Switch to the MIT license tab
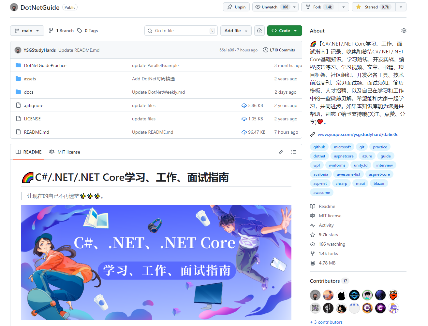This screenshot has width=428, height=326. pos(65,152)
